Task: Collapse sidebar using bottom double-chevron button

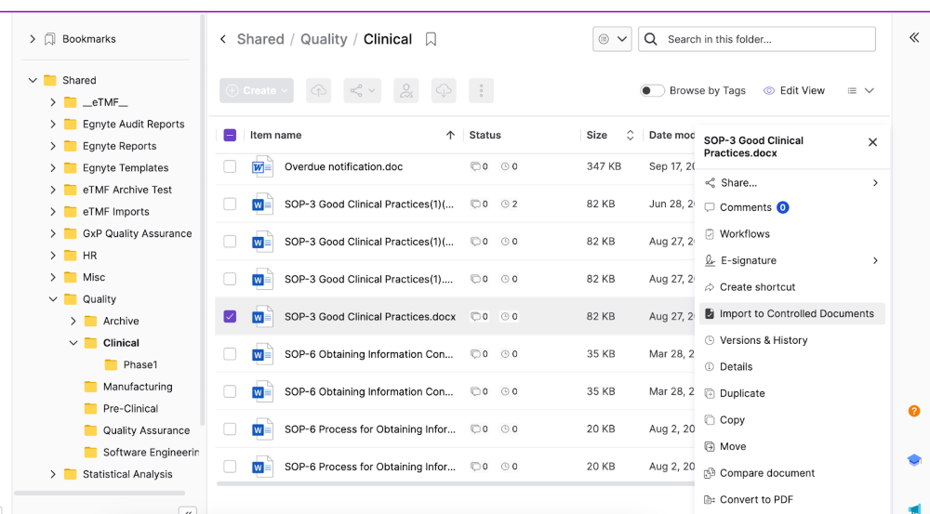Action: pos(188,510)
